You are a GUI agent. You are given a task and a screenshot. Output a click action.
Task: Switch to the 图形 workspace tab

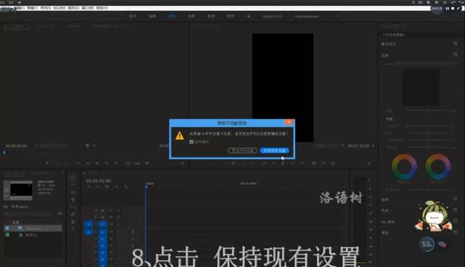[x=230, y=16]
